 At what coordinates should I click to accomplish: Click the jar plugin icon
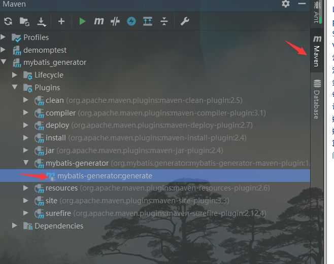[39, 151]
